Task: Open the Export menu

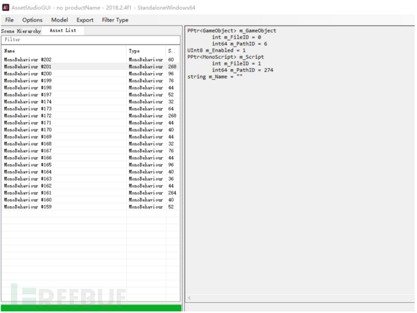Action: point(85,20)
